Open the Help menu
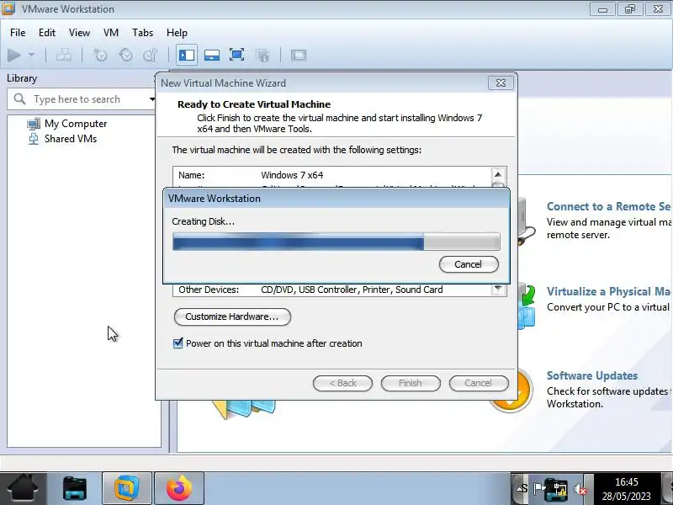This screenshot has height=505, width=673. tap(177, 33)
